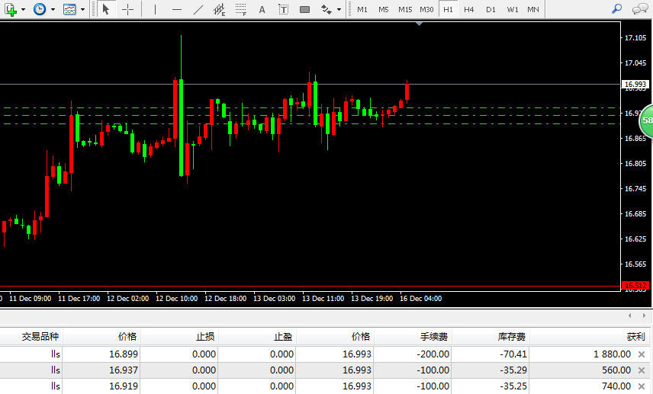Select the Fibonacci retracement tool

[241, 9]
